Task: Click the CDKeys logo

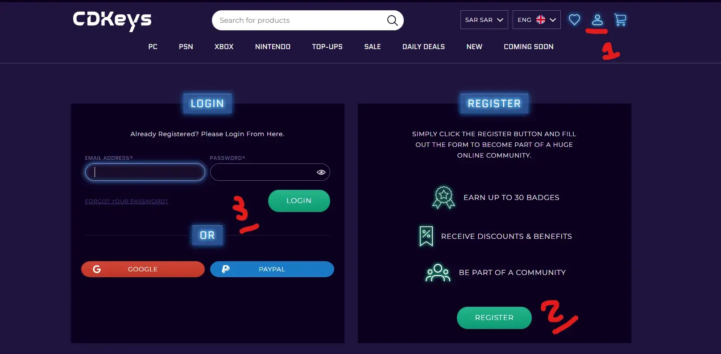Action: (112, 20)
